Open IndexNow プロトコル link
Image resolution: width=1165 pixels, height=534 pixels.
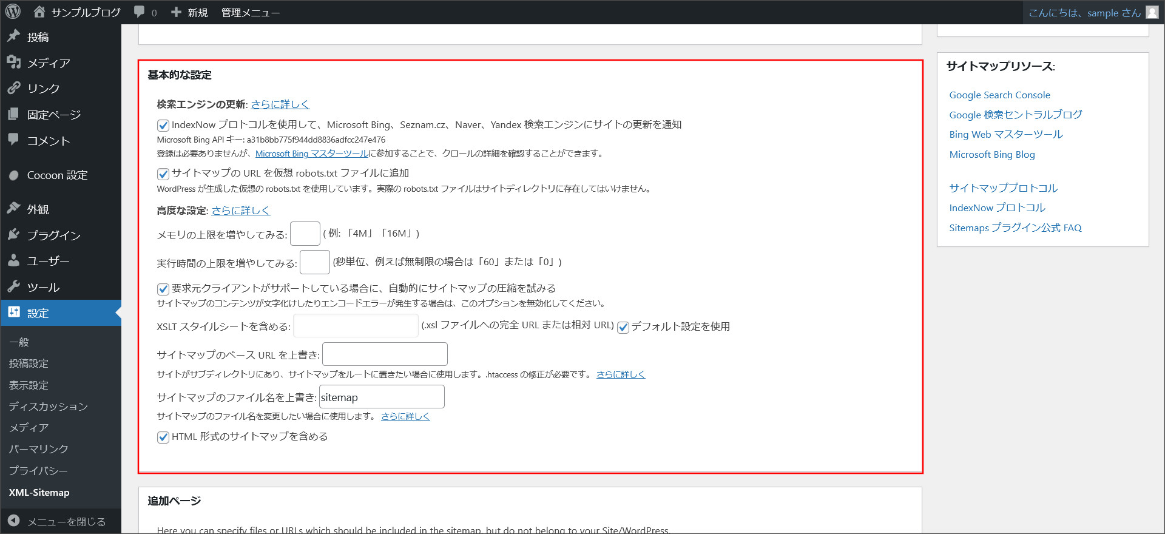[997, 208]
